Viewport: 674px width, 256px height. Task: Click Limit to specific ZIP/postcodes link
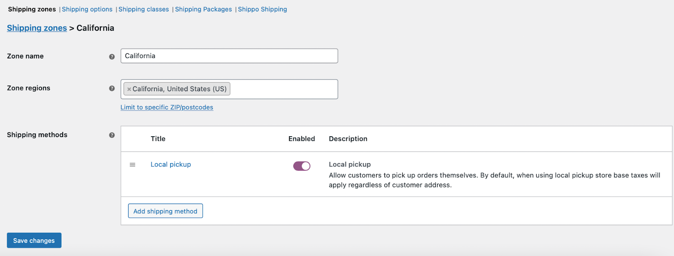[167, 108]
